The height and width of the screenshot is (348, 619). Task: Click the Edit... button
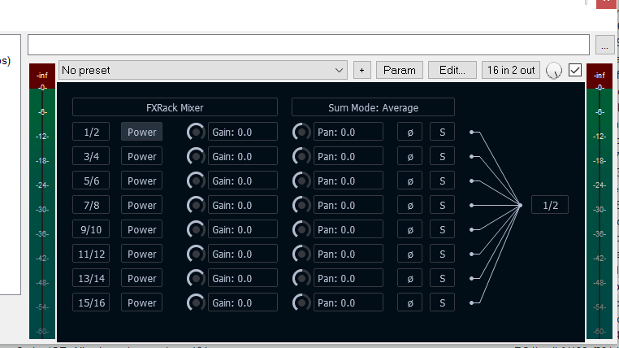[452, 70]
